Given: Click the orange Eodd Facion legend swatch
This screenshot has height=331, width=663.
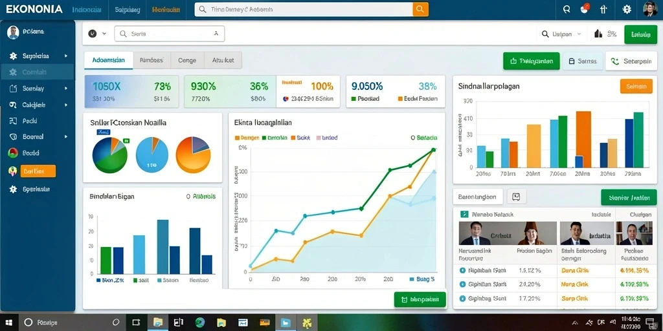Looking at the screenshot, I should [400, 99].
